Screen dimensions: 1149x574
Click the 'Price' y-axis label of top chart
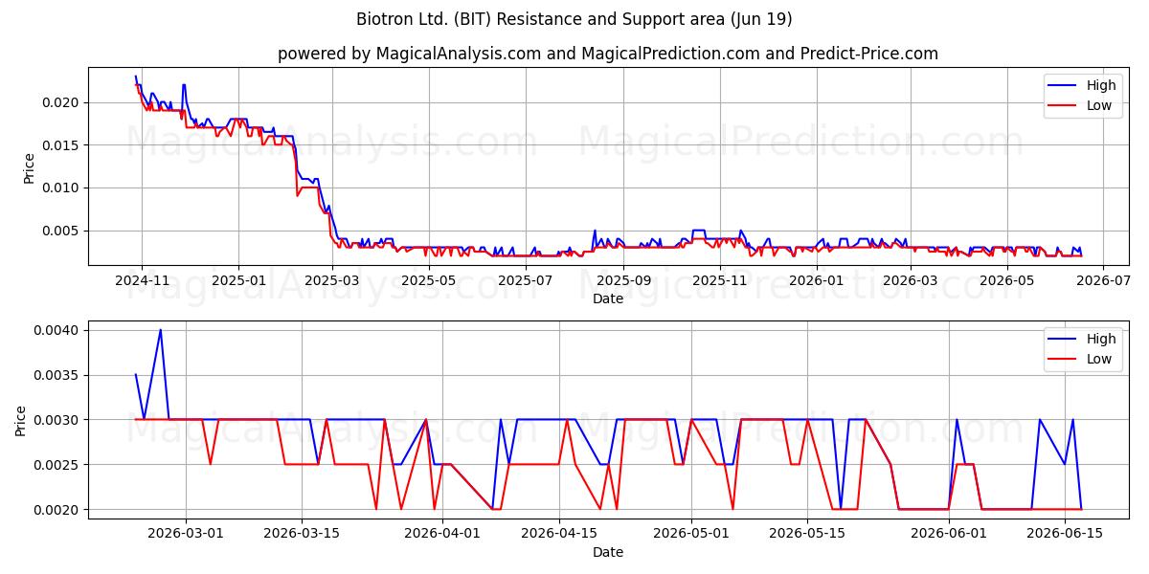29,167
